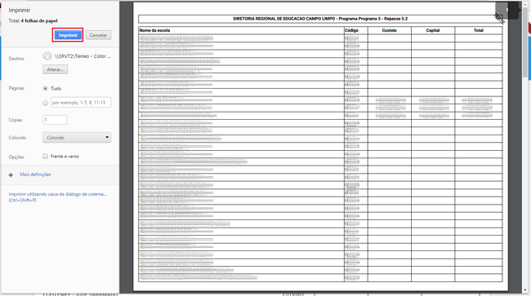
Task: Enable the Frente e verso checkbox
Action: coord(46,156)
